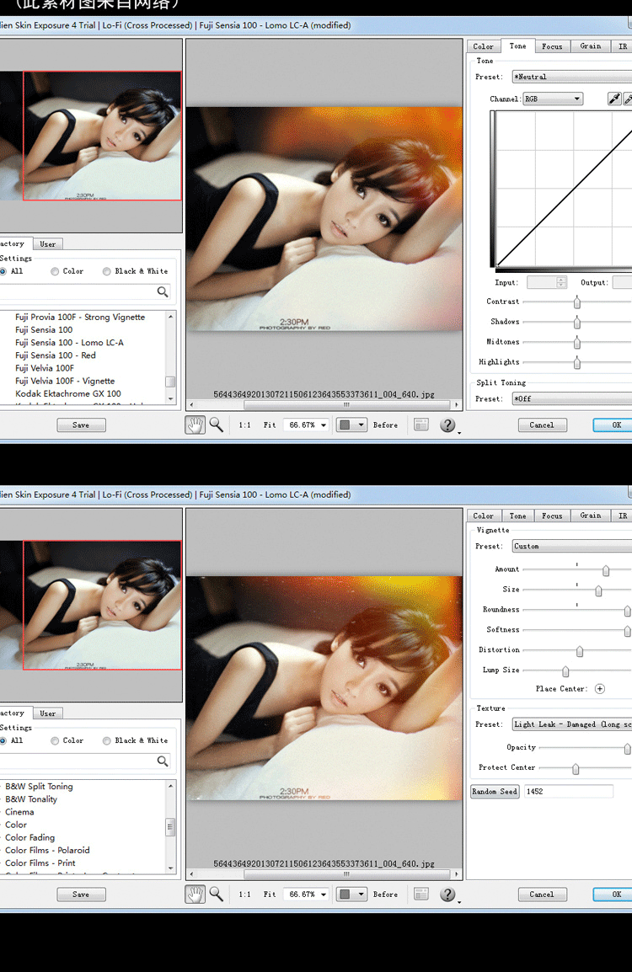Click preview scrollbar left arrow in the Tone window

pyautogui.click(x=191, y=405)
